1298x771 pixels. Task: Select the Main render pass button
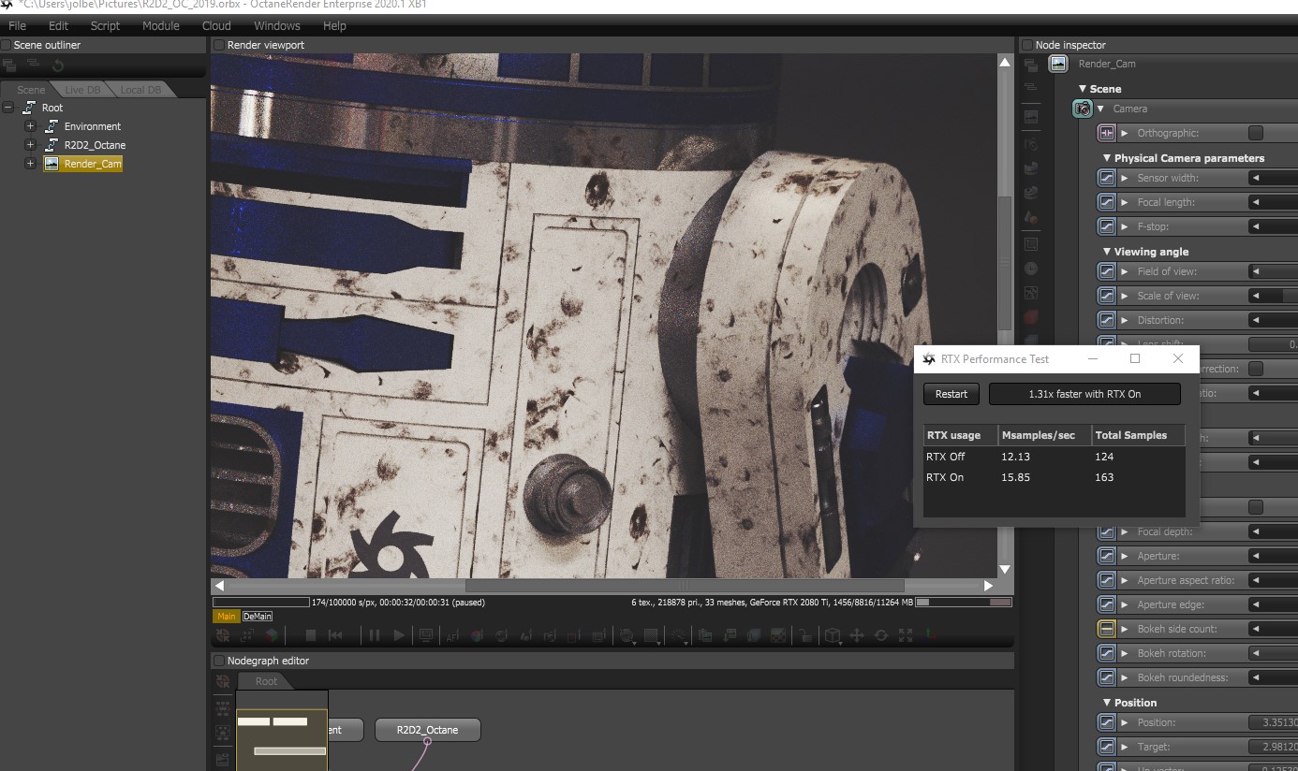pos(226,617)
